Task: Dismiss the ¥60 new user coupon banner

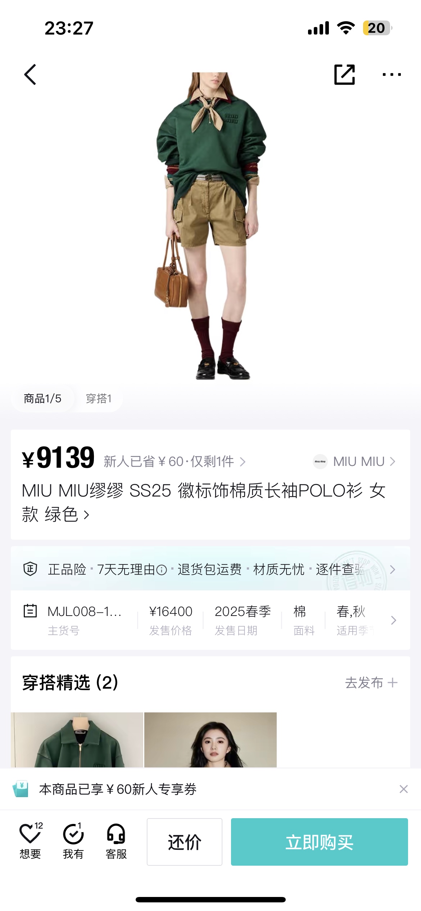Action: [x=403, y=789]
